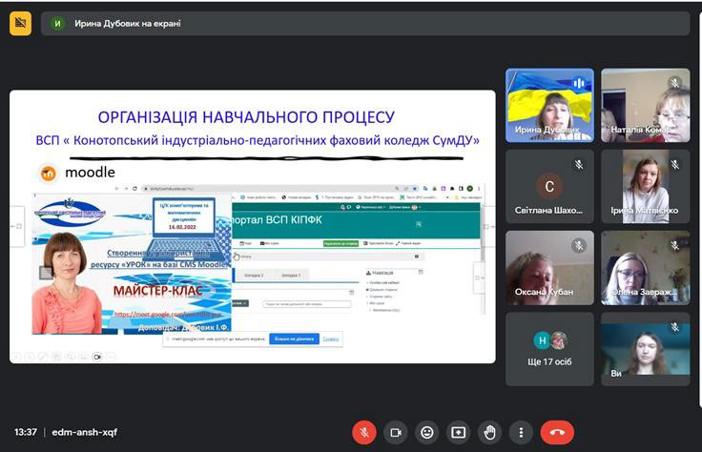Raise hand in the meeting

(490, 432)
